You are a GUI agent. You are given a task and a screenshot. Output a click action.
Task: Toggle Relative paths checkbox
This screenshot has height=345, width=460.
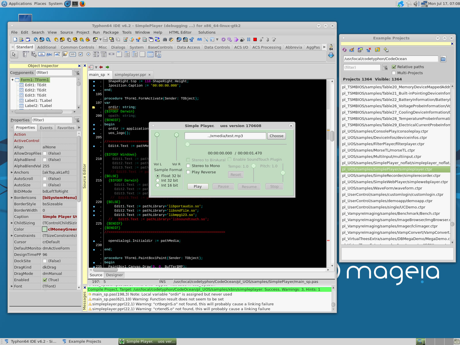[394, 67]
